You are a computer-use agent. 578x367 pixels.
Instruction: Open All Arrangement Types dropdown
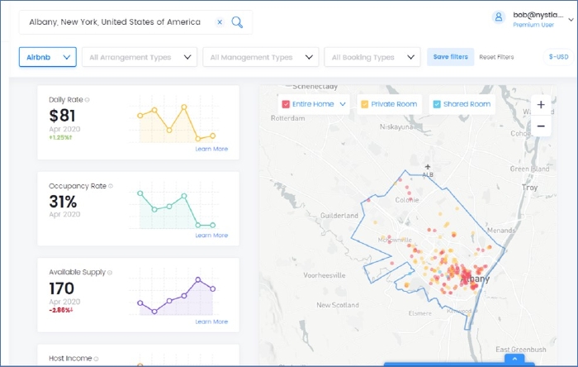[140, 57]
